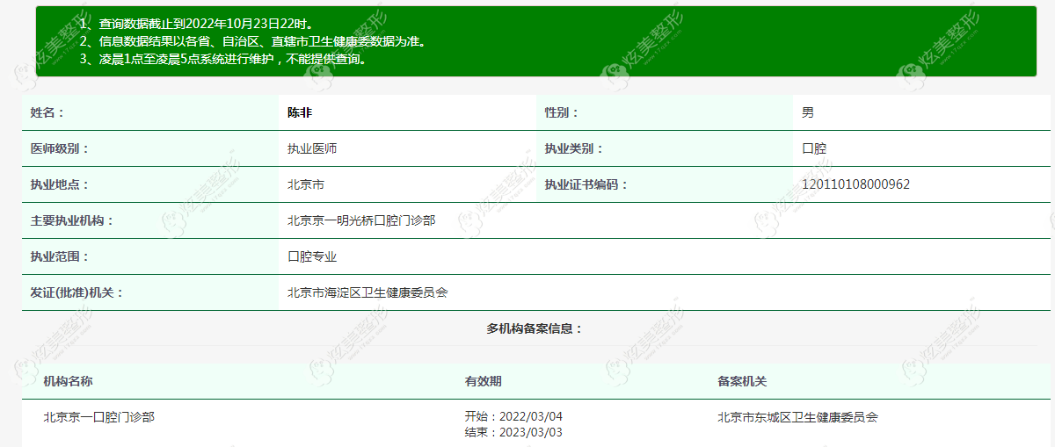Click the 备案机关 column header

click(x=742, y=382)
